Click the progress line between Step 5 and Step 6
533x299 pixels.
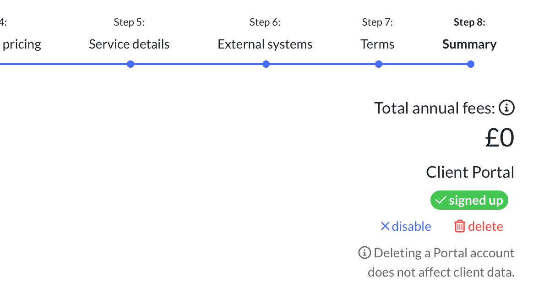pyautogui.click(x=198, y=64)
